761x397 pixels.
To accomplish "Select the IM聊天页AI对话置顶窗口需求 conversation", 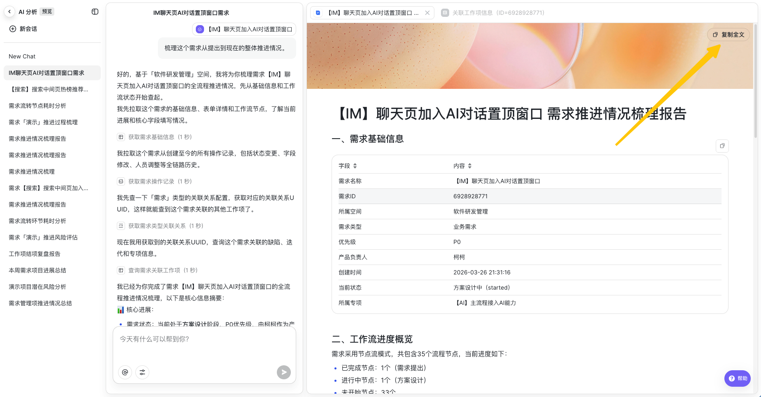I will [52, 73].
